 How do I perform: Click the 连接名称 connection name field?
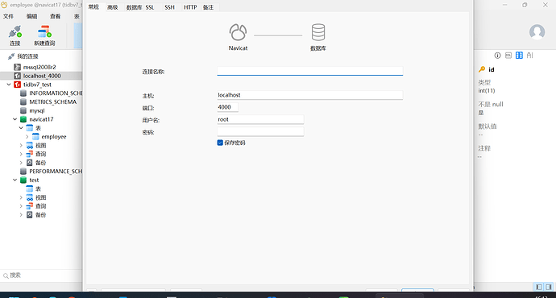point(310,71)
